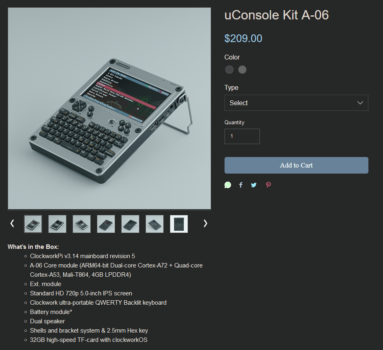Screen dimensions: 383x350
Task: Select the first product thumbnail
Action: click(33, 224)
